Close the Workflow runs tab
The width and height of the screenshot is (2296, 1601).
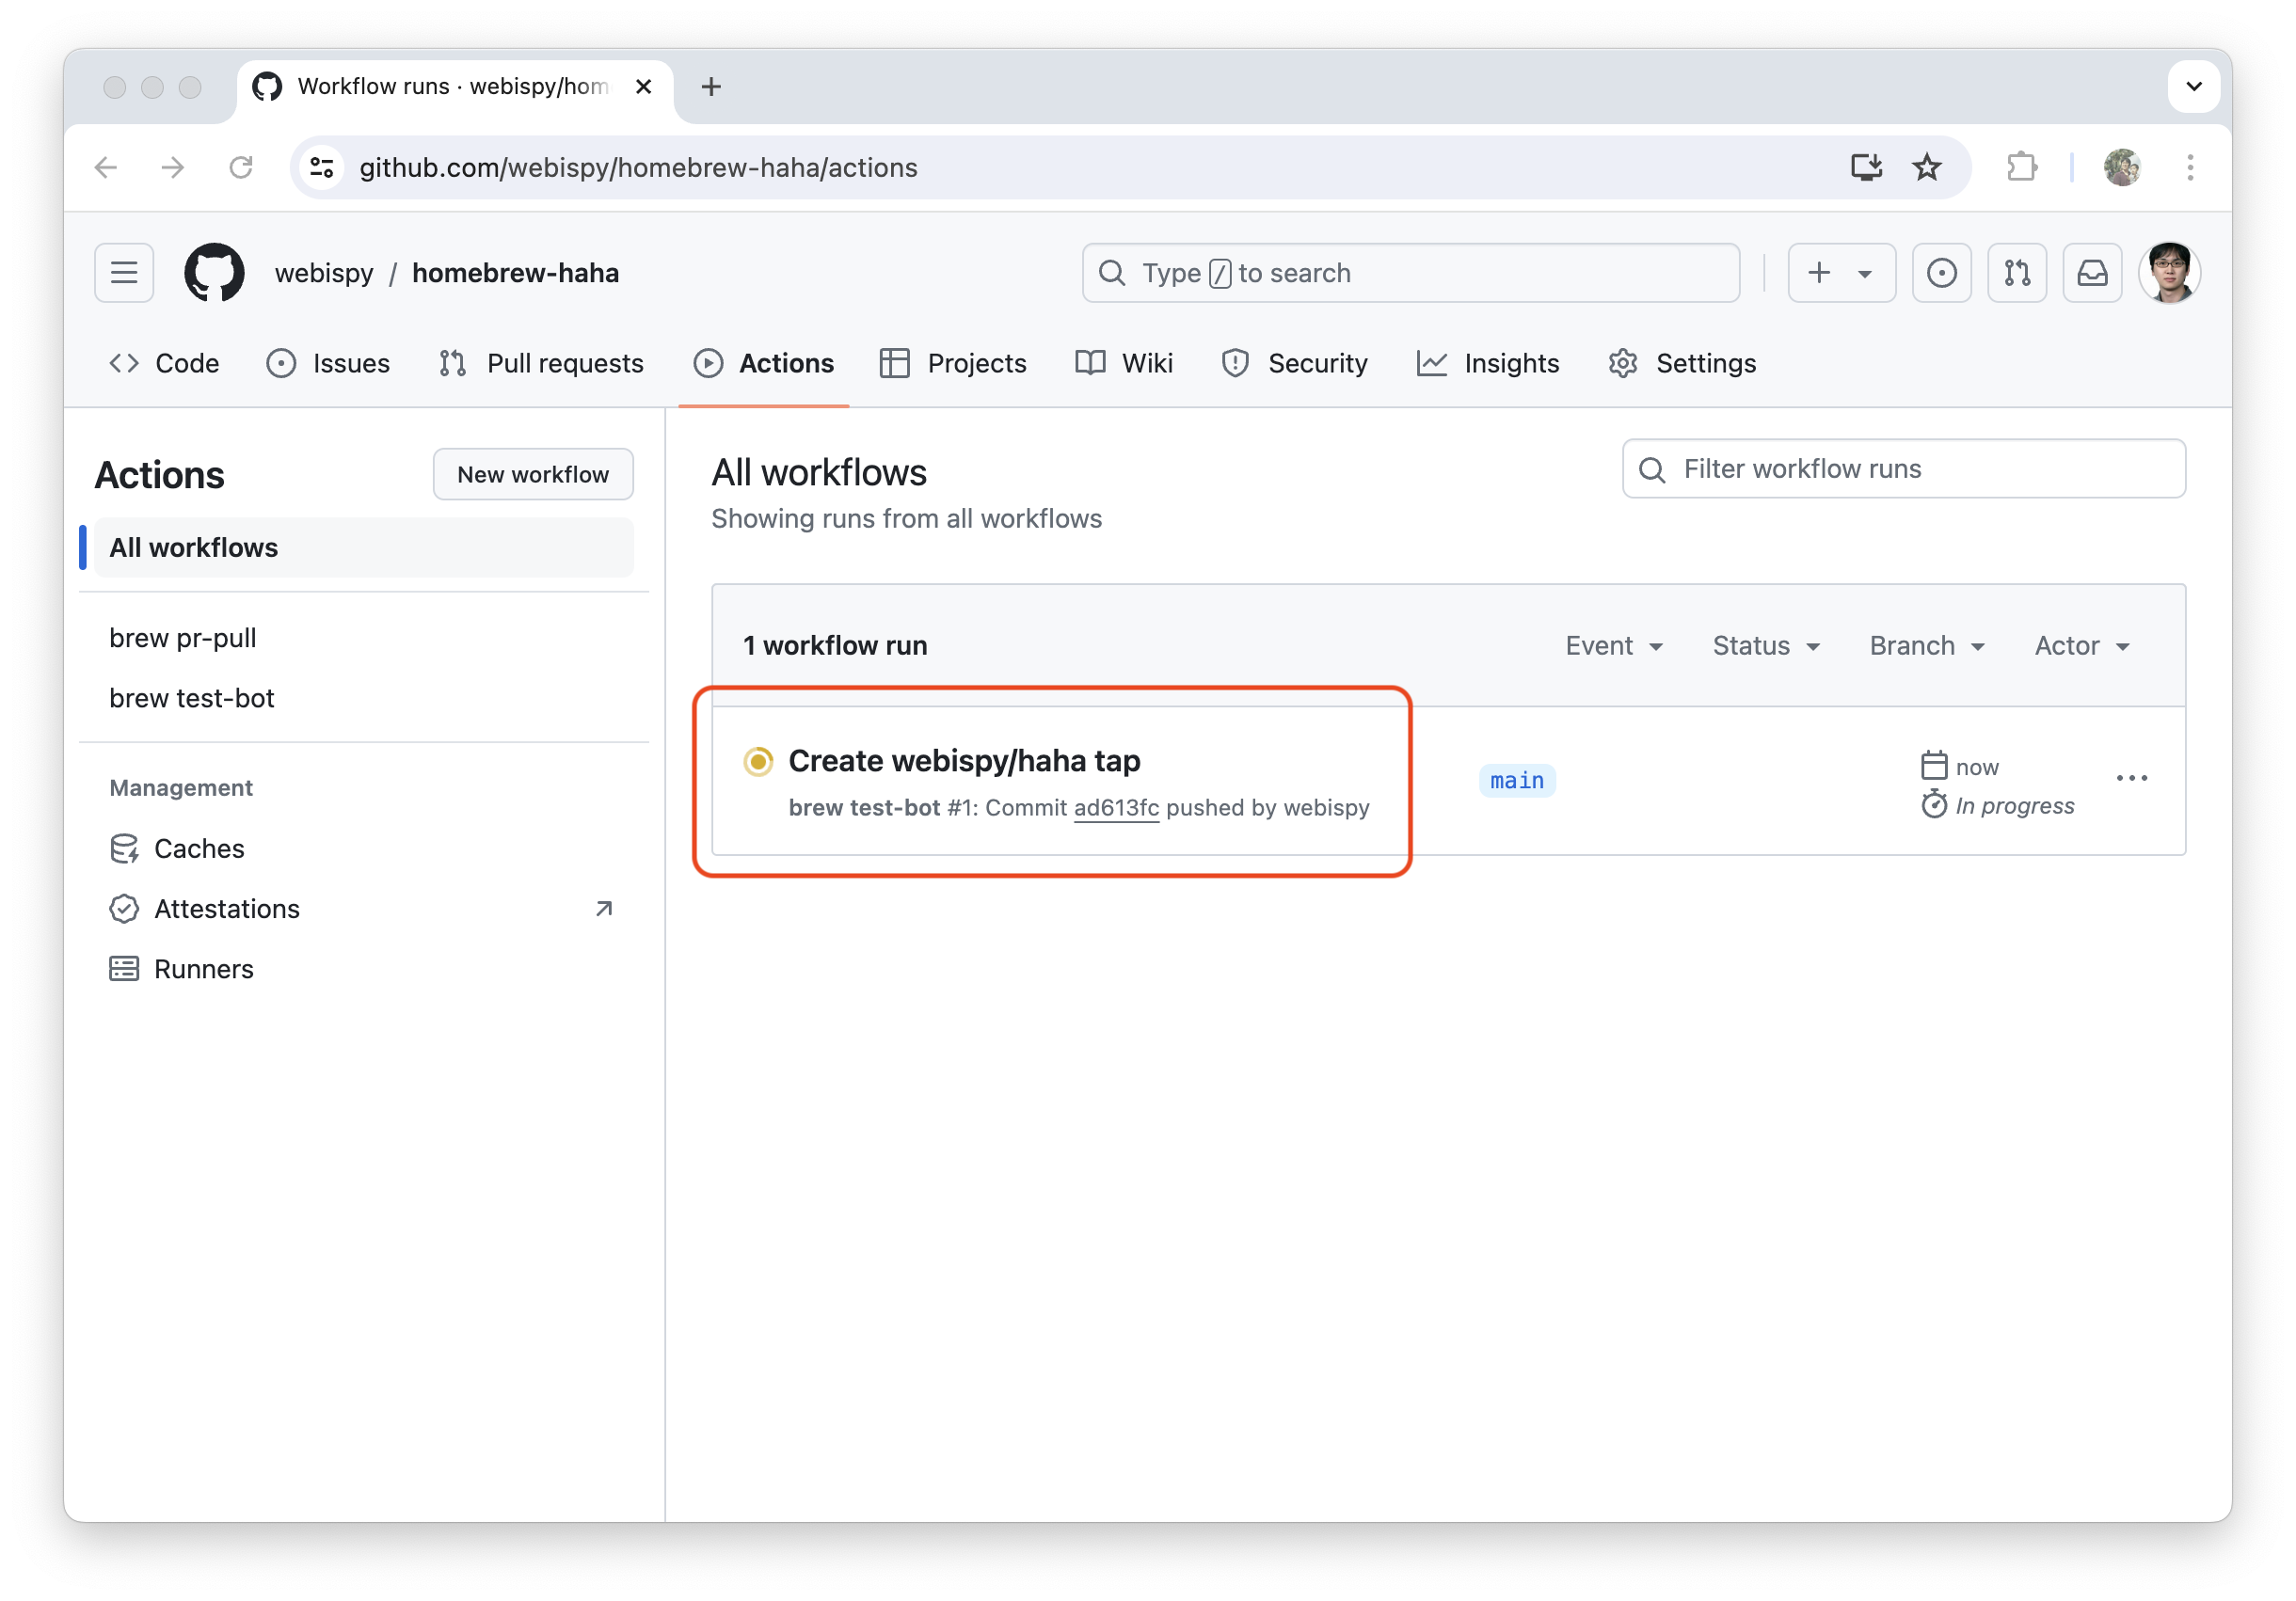click(x=644, y=87)
